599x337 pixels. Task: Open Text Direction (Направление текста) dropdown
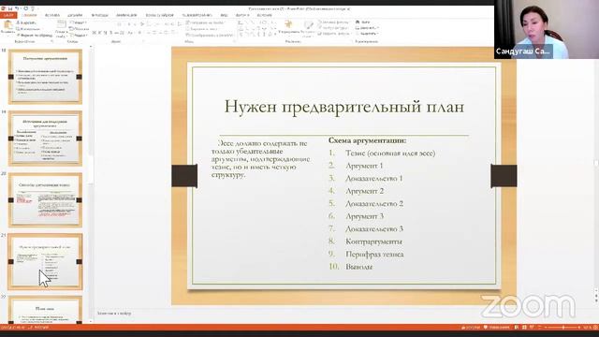206,22
